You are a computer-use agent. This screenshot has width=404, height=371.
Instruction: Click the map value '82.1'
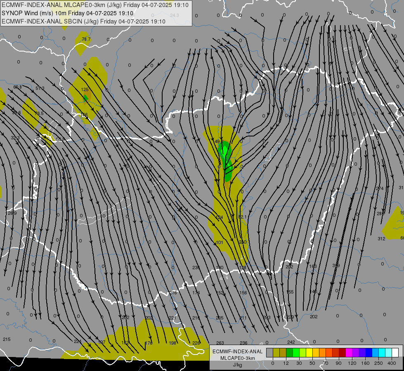click(243, 217)
